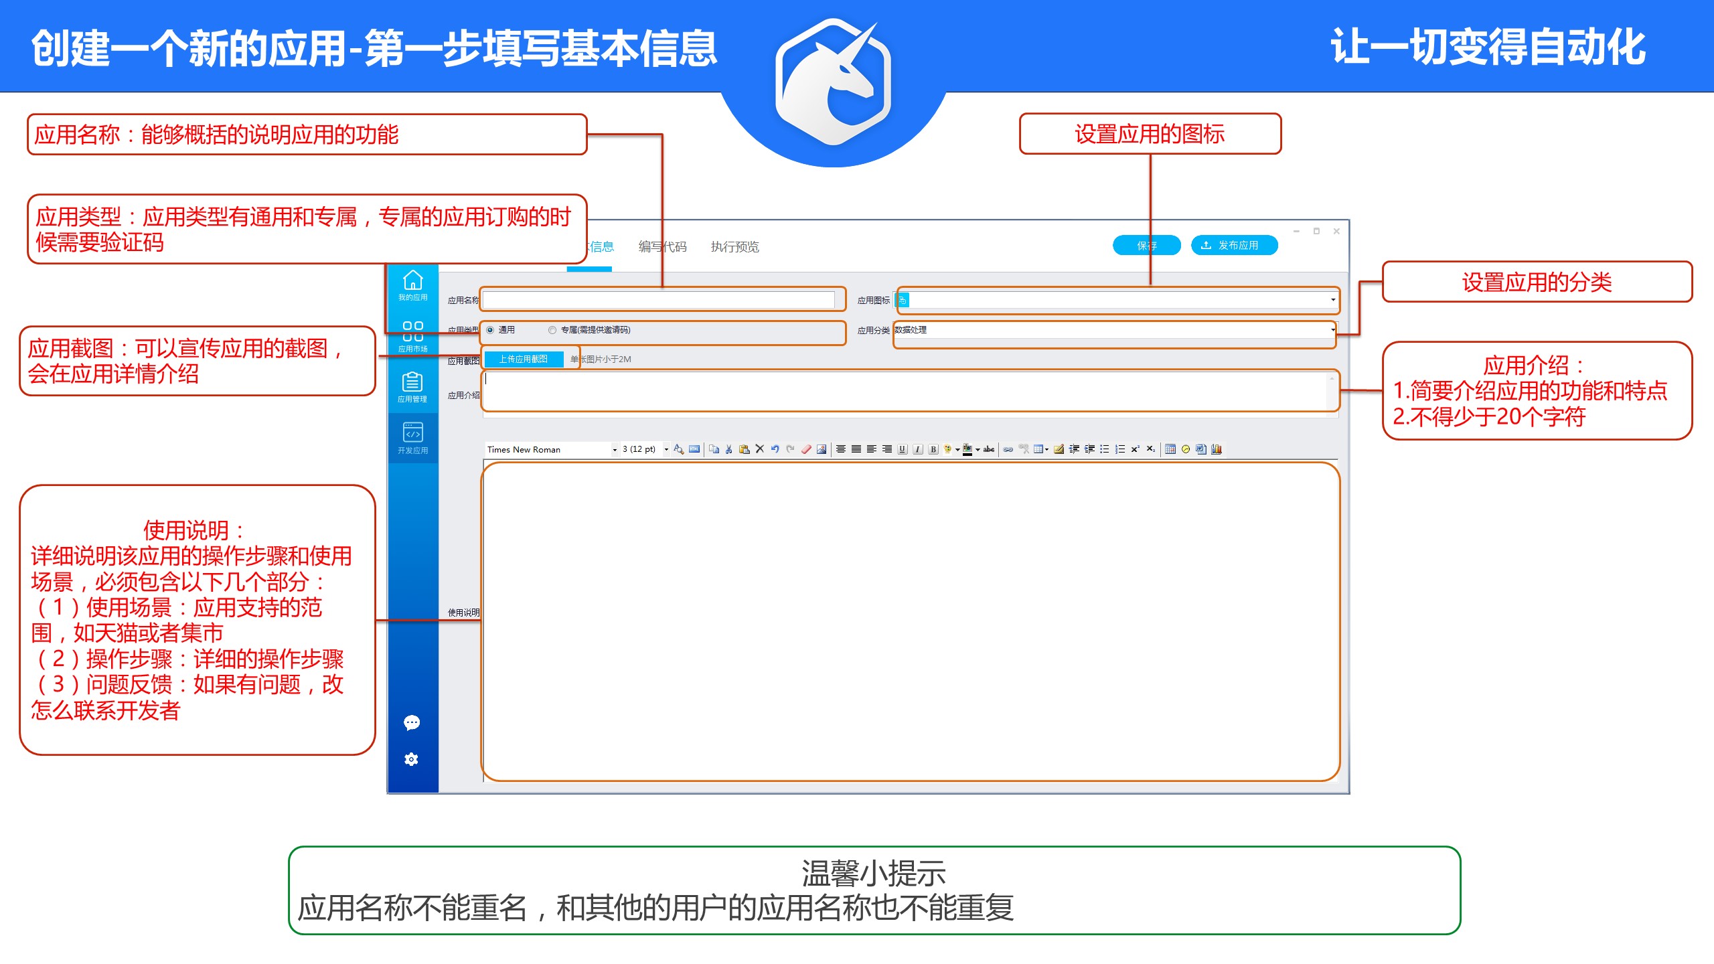This screenshot has width=1714, height=964.
Task: Switch to the 执行预览 tab
Action: (x=734, y=246)
